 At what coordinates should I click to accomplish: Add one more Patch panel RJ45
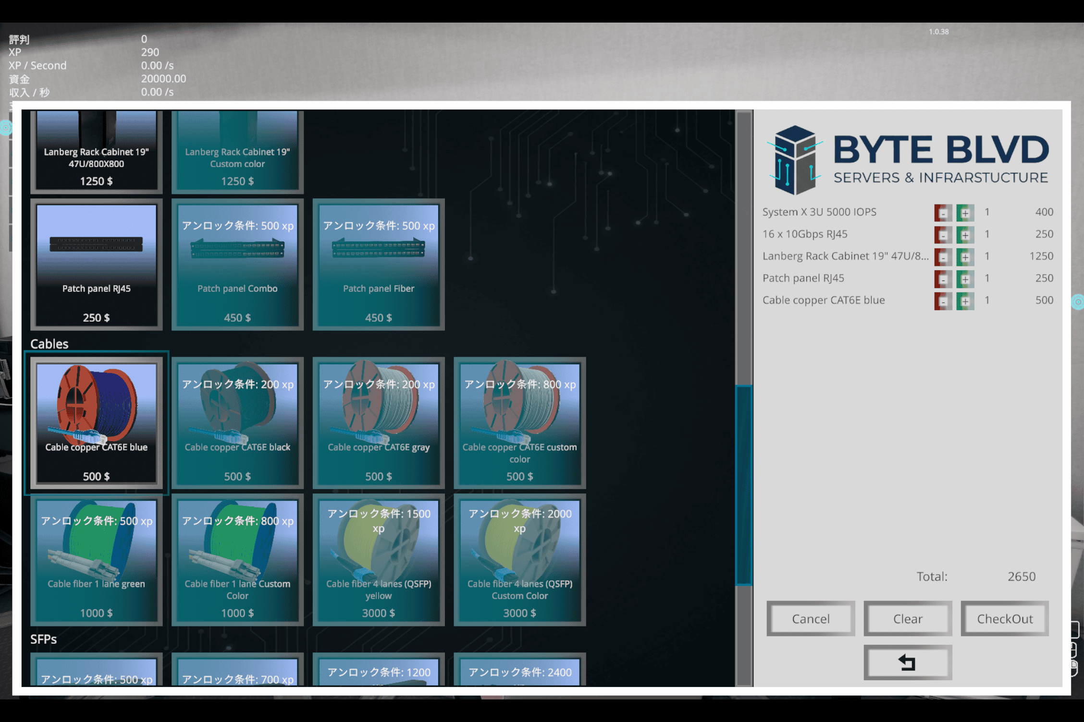click(x=965, y=279)
